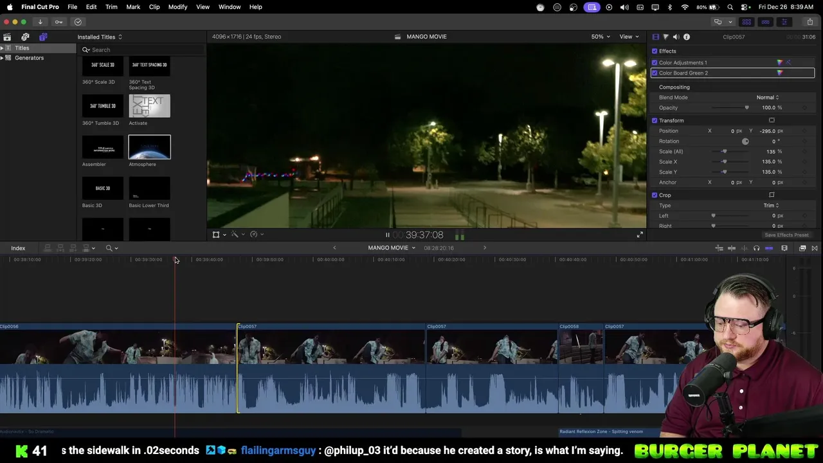Toggle Transform onscreen controls square icon
The height and width of the screenshot is (463, 823).
point(772,120)
